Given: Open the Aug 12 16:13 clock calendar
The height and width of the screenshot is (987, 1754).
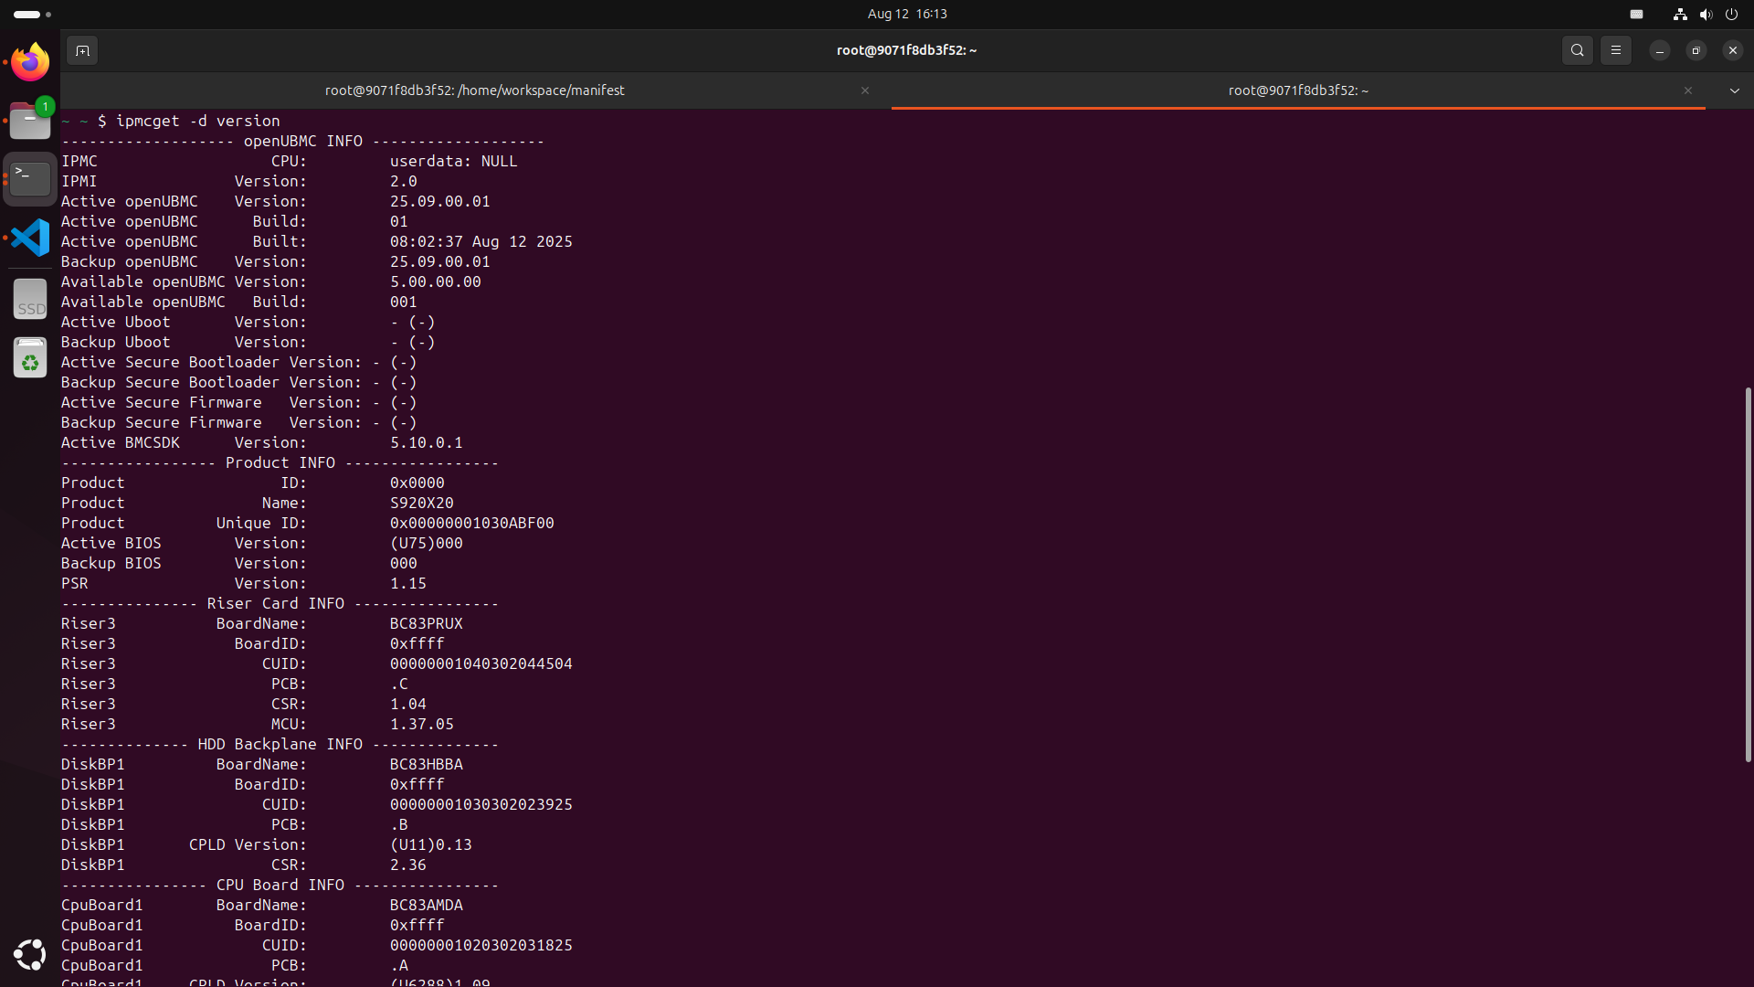Looking at the screenshot, I should (x=906, y=14).
